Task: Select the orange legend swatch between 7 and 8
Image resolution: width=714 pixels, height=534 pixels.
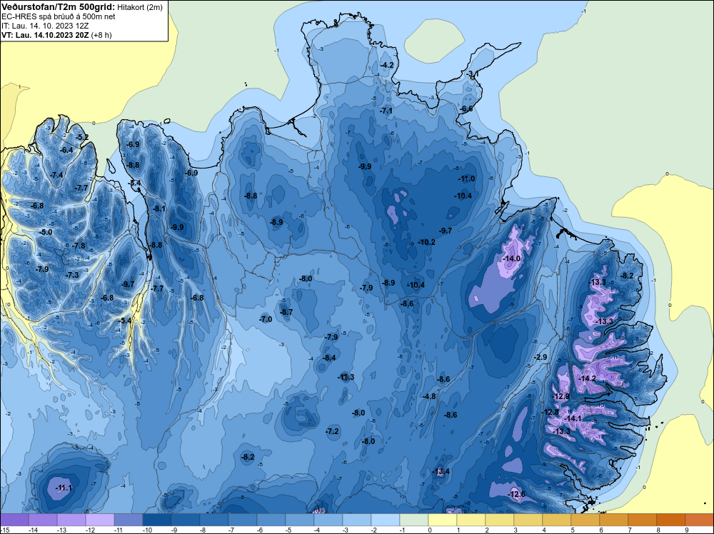Action: (x=643, y=520)
